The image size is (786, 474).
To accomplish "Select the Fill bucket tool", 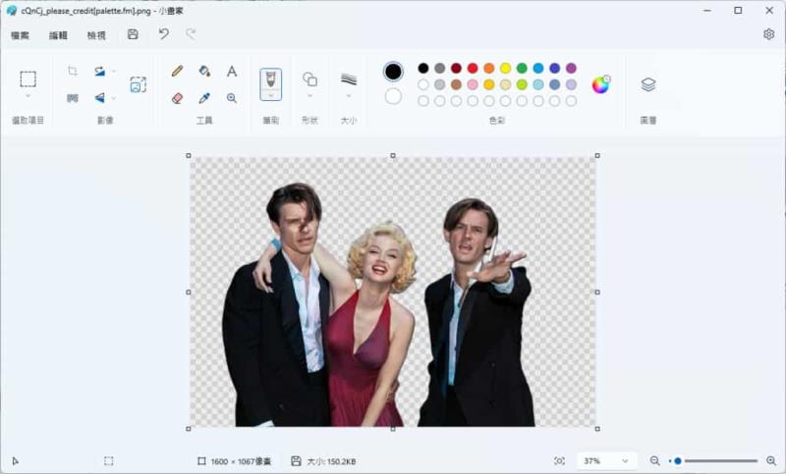I will [204, 71].
